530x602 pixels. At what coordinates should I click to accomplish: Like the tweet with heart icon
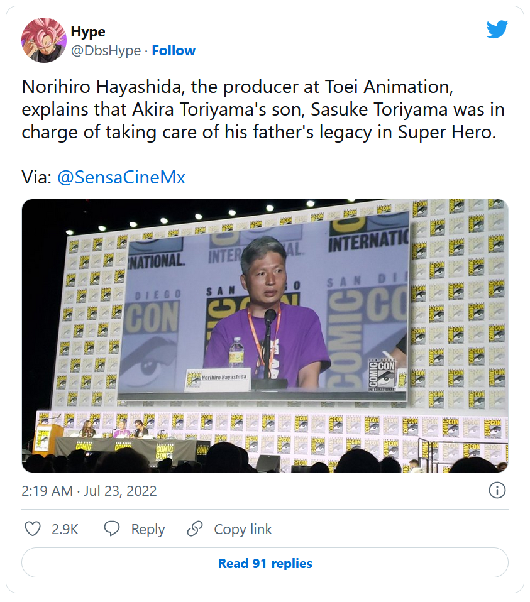point(33,529)
